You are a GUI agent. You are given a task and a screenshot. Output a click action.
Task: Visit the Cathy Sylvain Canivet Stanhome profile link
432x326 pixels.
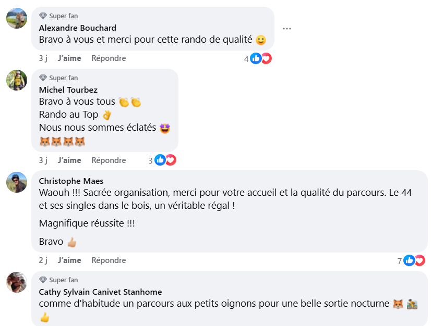100,292
